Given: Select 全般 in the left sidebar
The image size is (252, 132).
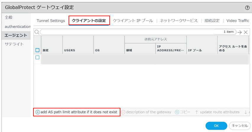Looking at the screenshot, I should click(9, 17).
